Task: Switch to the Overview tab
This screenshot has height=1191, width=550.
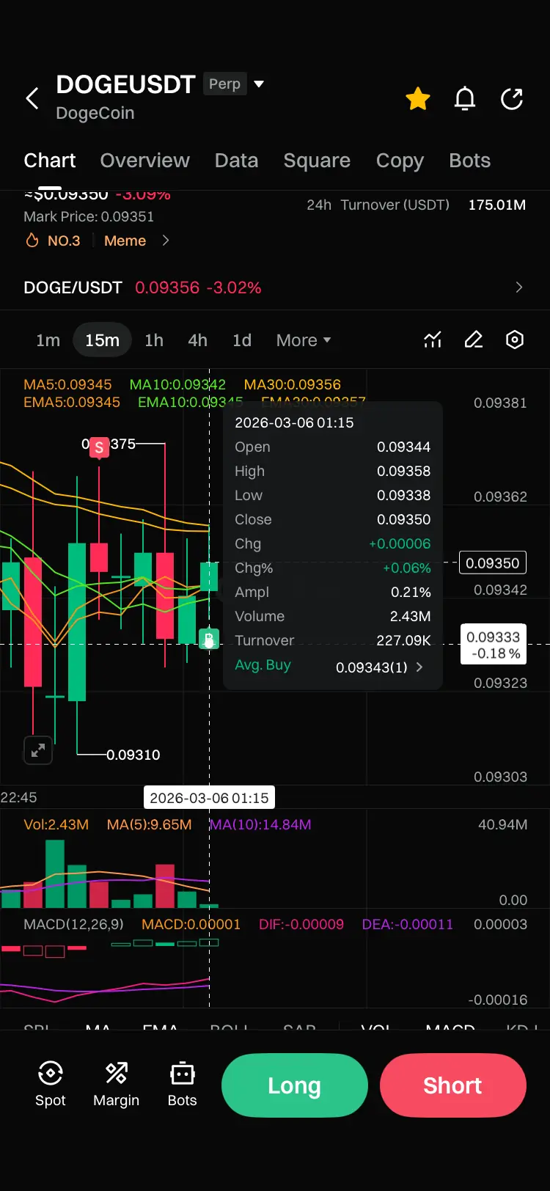Action: point(144,161)
